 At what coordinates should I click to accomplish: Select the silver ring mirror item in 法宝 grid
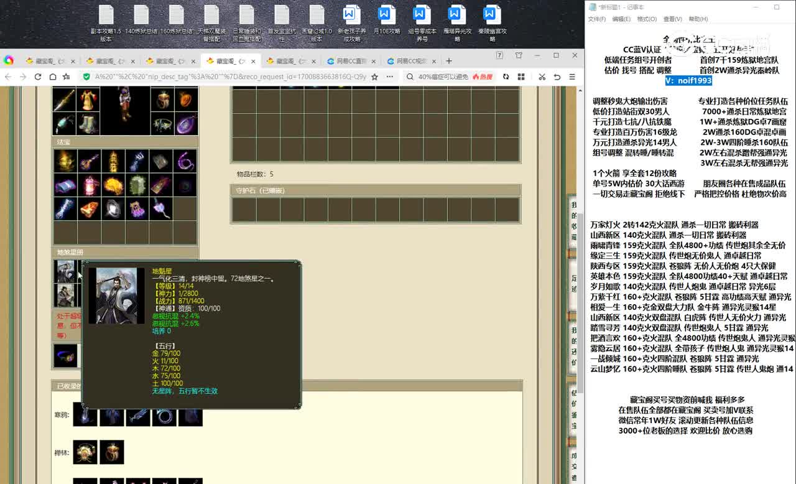tap(113, 208)
